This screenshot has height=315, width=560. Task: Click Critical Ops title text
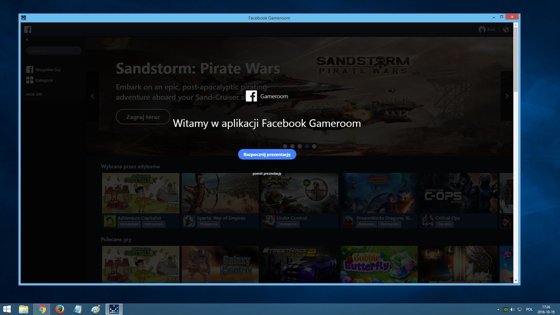[448, 218]
